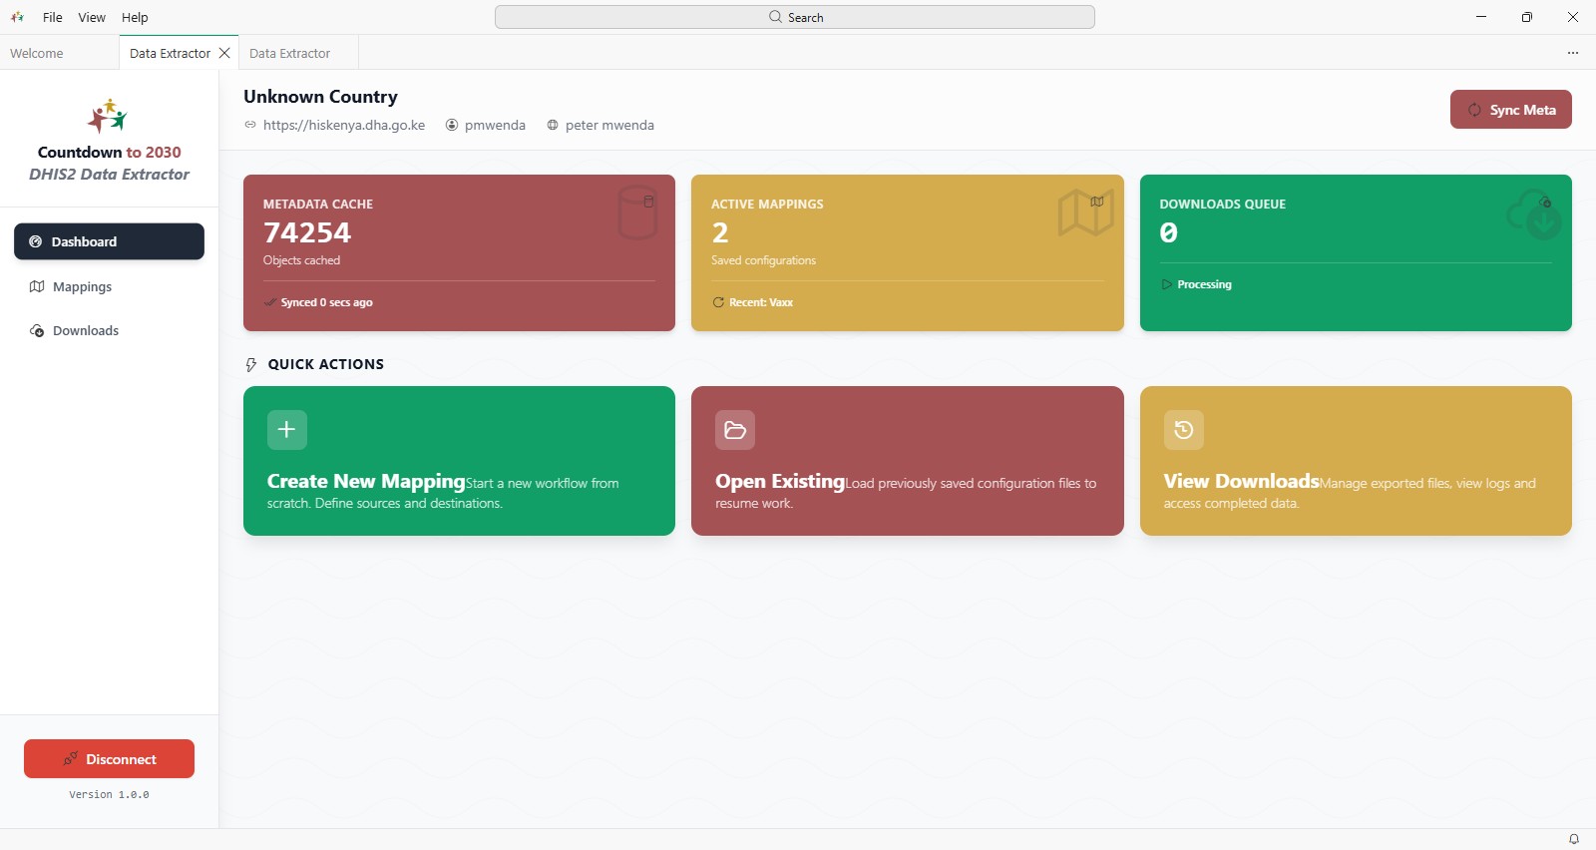Open the tab bar more options ellipsis
This screenshot has height=850, width=1596.
coord(1573,53)
